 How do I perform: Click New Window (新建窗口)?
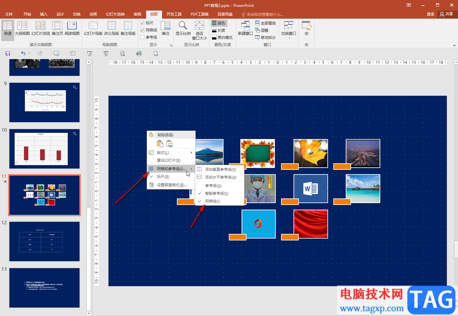point(245,29)
